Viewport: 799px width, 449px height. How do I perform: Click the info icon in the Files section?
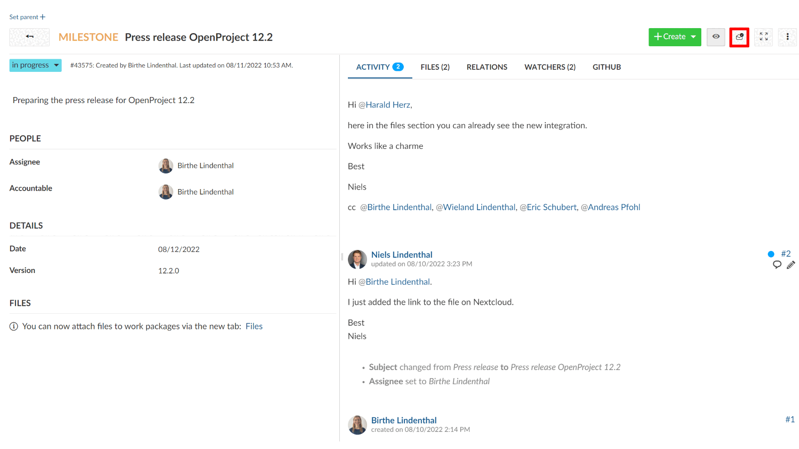[14, 326]
